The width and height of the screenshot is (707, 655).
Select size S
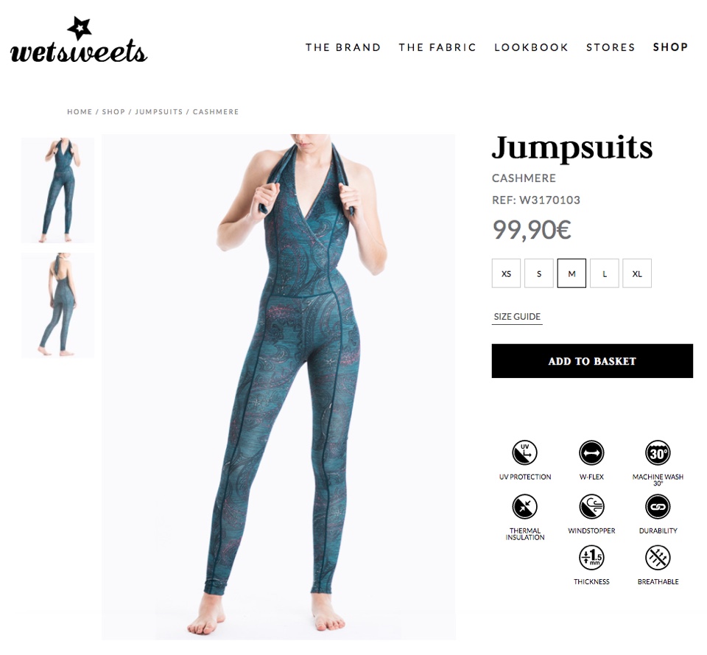(539, 273)
